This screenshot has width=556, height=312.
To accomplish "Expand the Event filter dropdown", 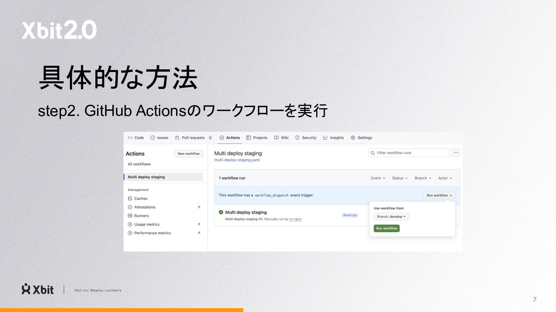I will pos(378,178).
